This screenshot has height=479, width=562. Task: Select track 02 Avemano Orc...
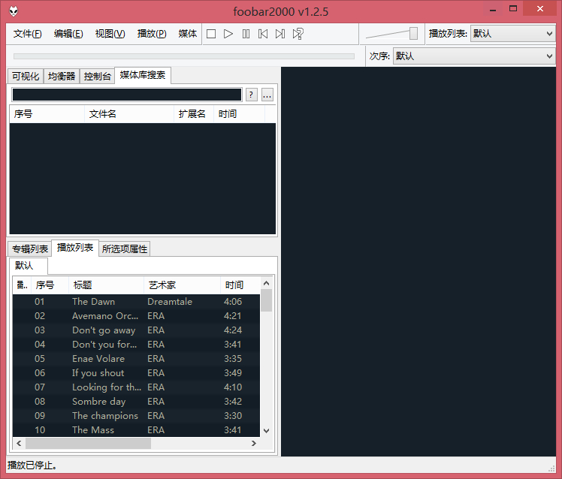(136, 316)
